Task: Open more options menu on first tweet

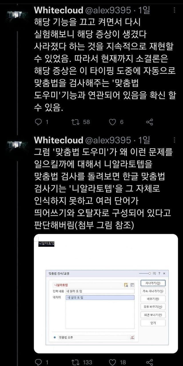Action: [x=175, y=11]
